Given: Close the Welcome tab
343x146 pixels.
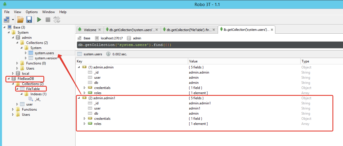Looking at the screenshot, I should [100, 30].
